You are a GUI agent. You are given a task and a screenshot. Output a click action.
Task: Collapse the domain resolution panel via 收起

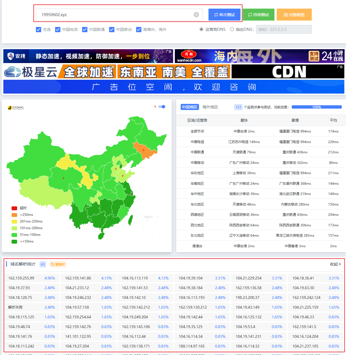tap(335, 264)
